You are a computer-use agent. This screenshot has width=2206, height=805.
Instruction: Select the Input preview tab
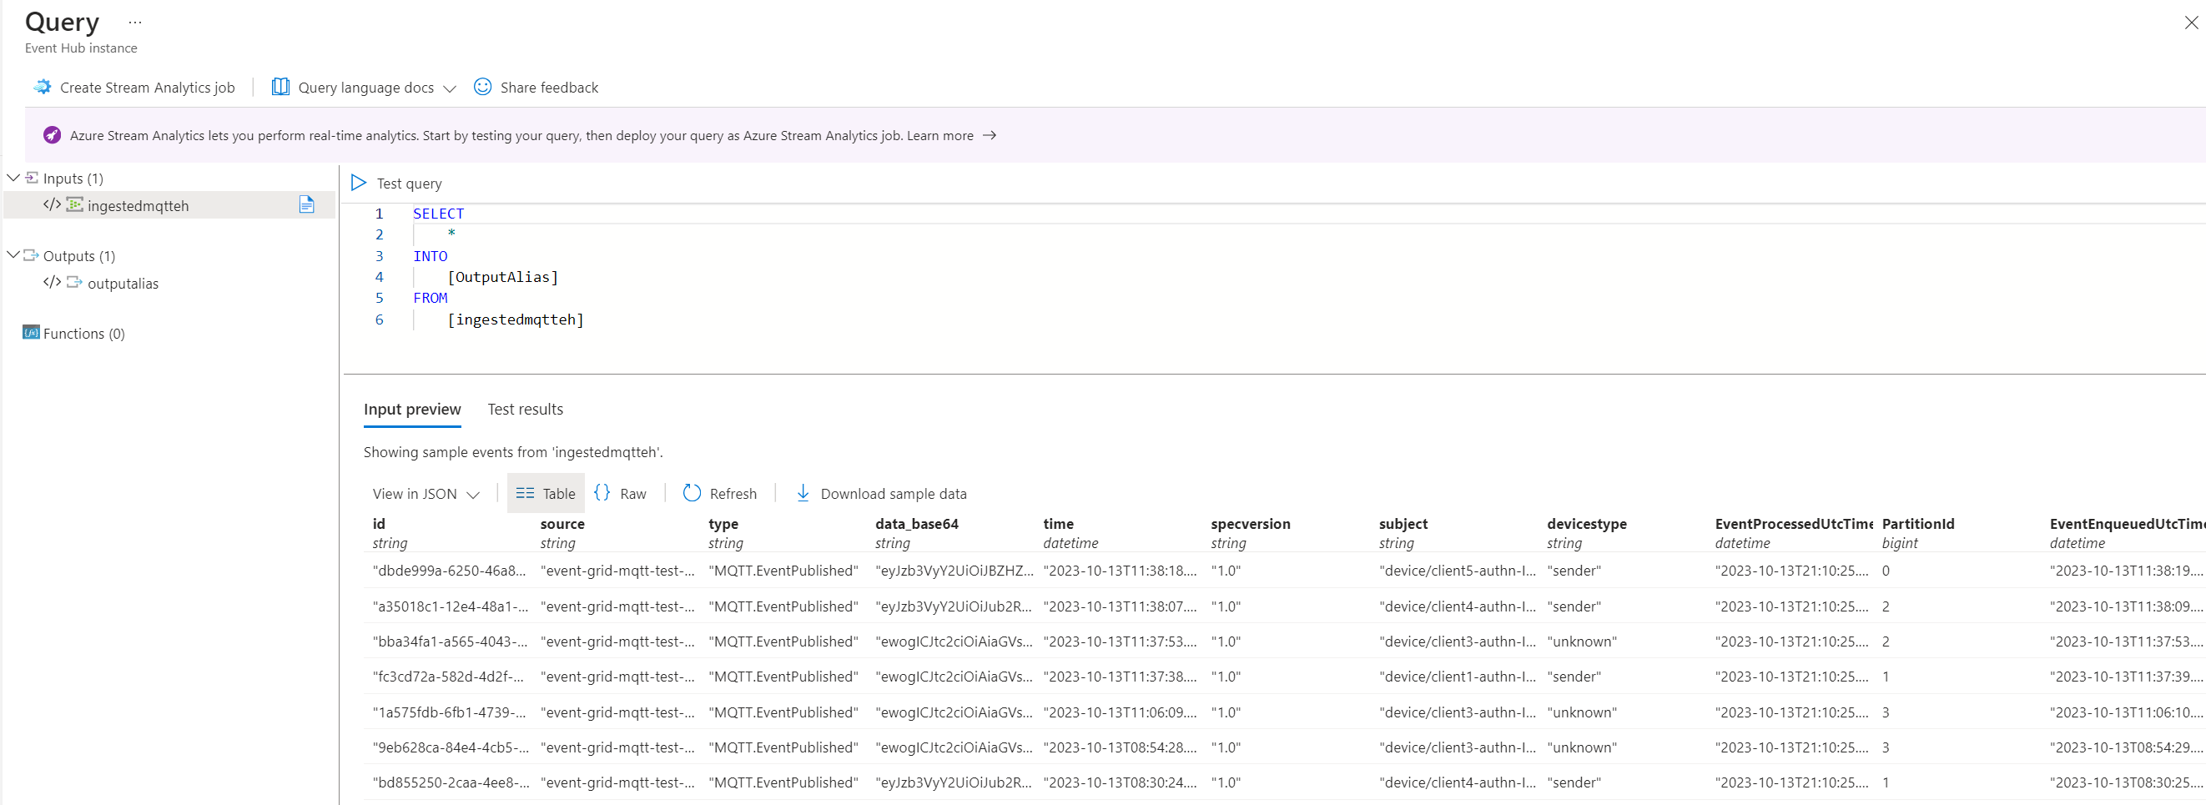click(412, 410)
